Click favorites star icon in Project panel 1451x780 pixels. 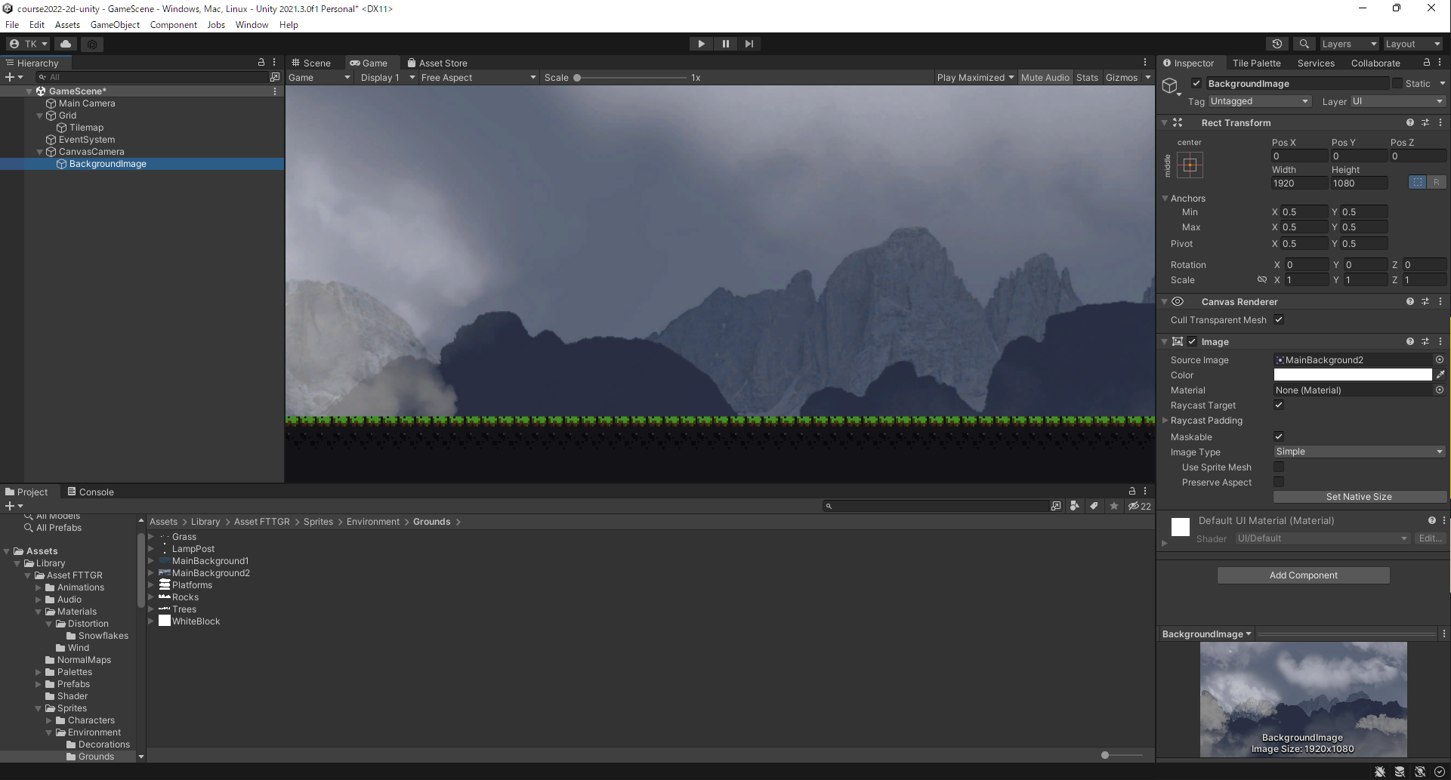[1114, 506]
